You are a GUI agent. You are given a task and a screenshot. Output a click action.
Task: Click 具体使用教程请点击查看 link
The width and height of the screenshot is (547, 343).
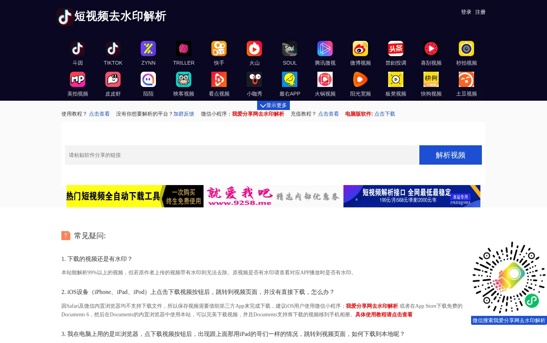coord(384,314)
